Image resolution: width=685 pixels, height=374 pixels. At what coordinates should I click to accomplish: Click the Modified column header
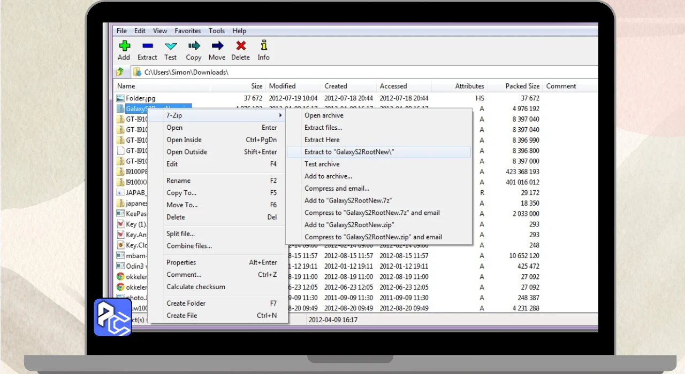coord(282,86)
